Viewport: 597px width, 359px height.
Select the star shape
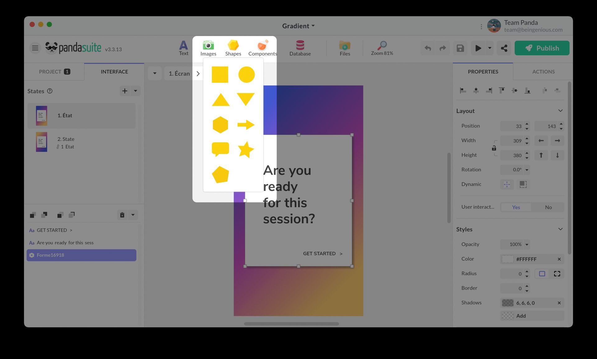pos(246,150)
